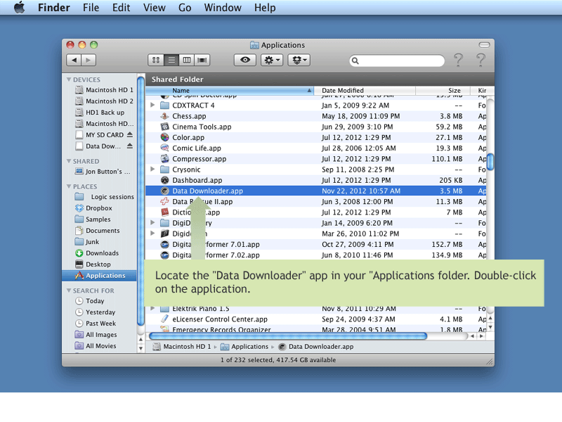Select Cinema Tools.app icon
The width and height of the screenshot is (562, 422).
coord(164,127)
